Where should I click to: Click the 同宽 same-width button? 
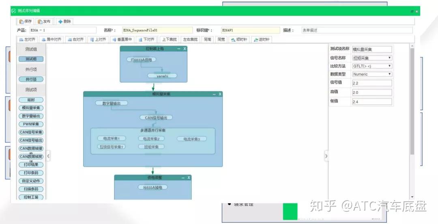point(221,39)
